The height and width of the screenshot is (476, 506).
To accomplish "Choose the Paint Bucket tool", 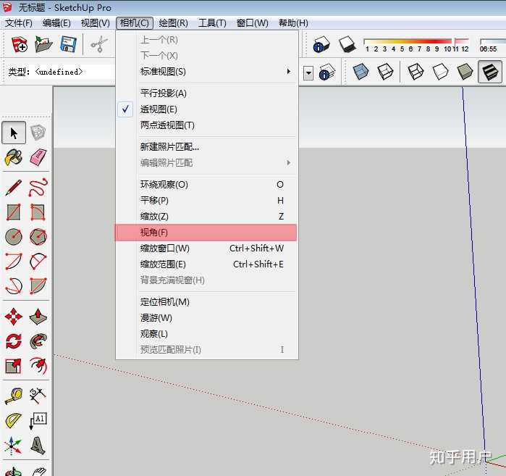I will tap(14, 158).
